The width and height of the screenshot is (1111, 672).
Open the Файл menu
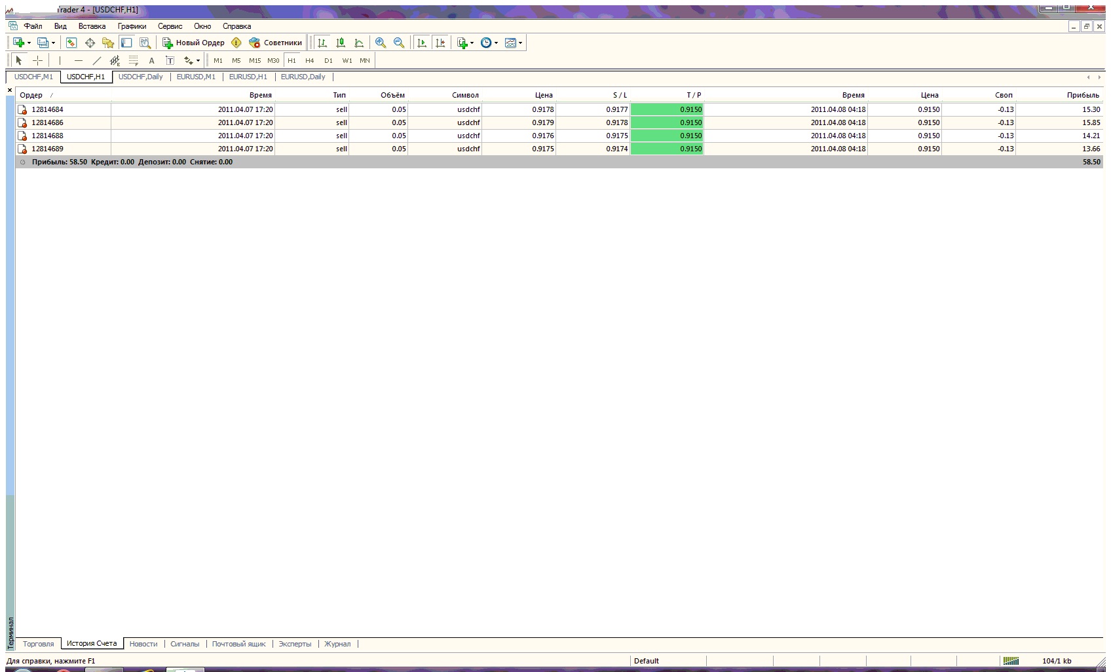tap(33, 26)
